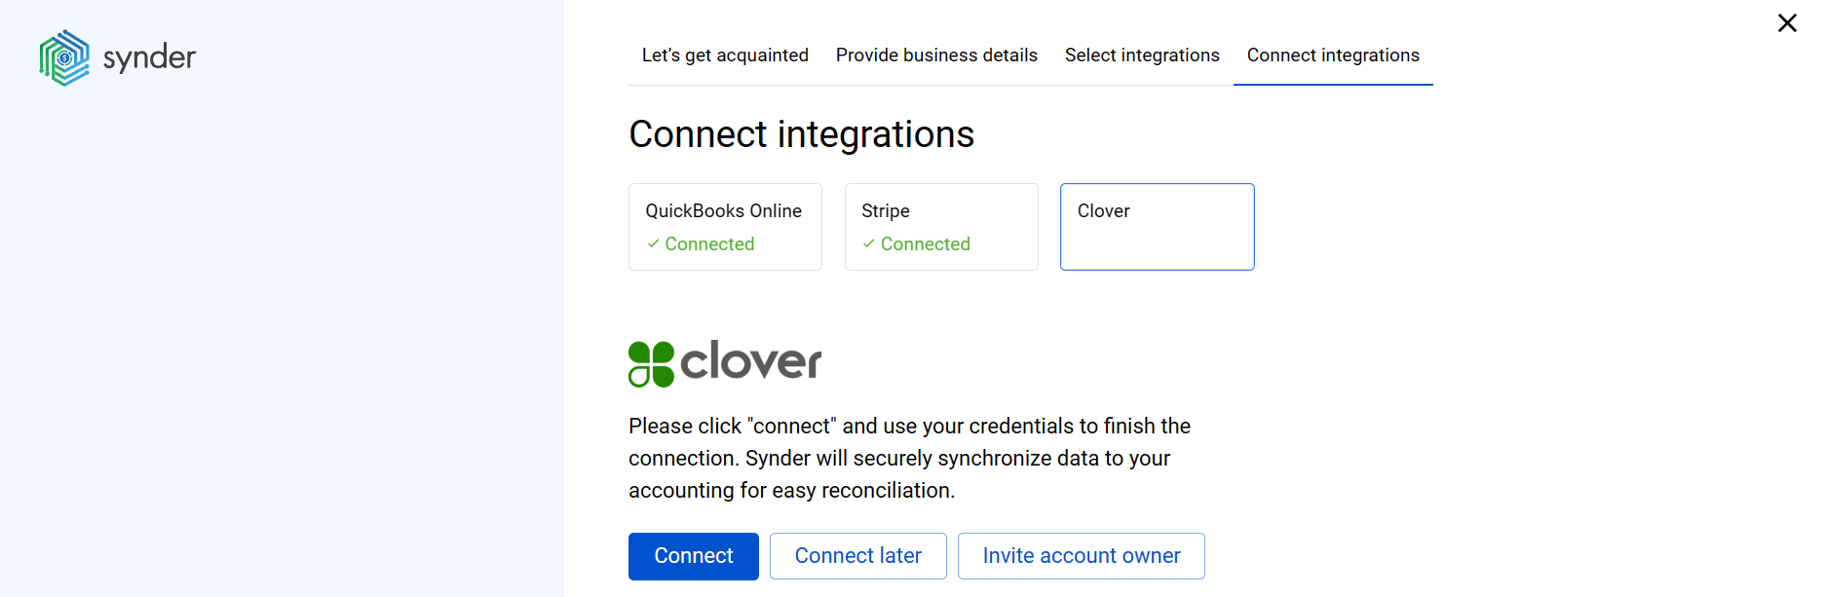Click the Clover label on its card
Screen dimensions: 1825x597
tap(1103, 210)
